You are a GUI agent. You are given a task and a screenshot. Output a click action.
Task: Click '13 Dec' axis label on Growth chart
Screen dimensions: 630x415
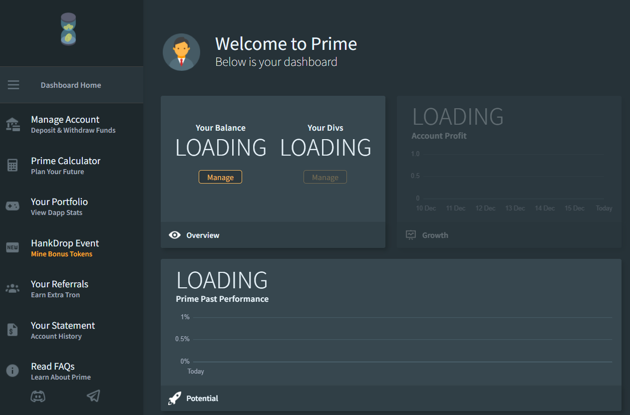click(x=515, y=208)
